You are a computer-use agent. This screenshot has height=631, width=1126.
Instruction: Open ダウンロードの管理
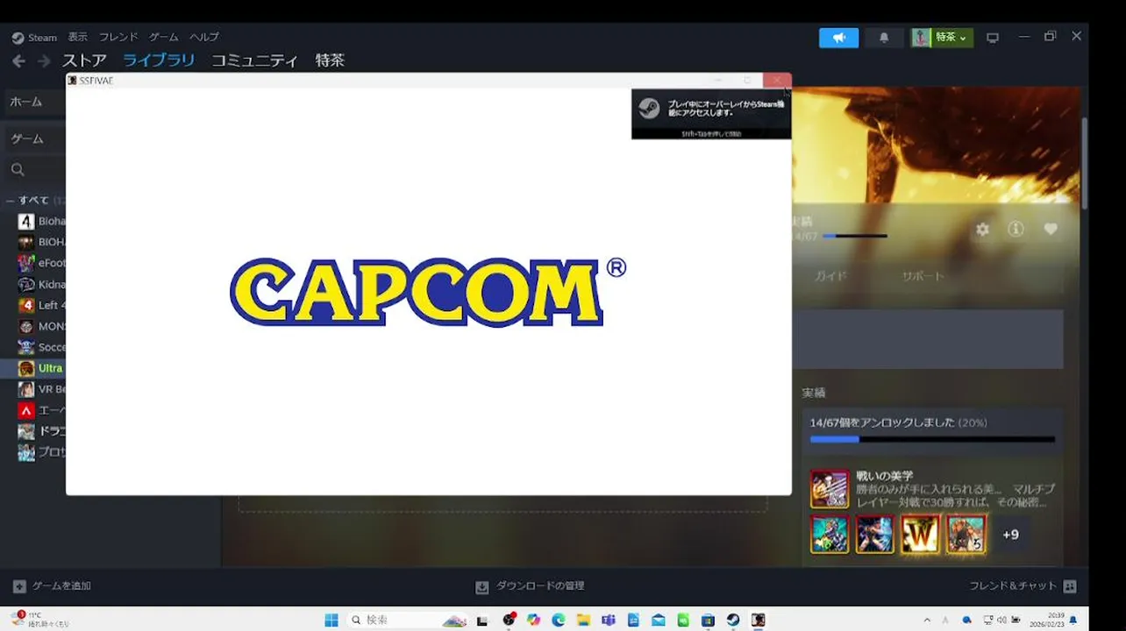click(530, 585)
